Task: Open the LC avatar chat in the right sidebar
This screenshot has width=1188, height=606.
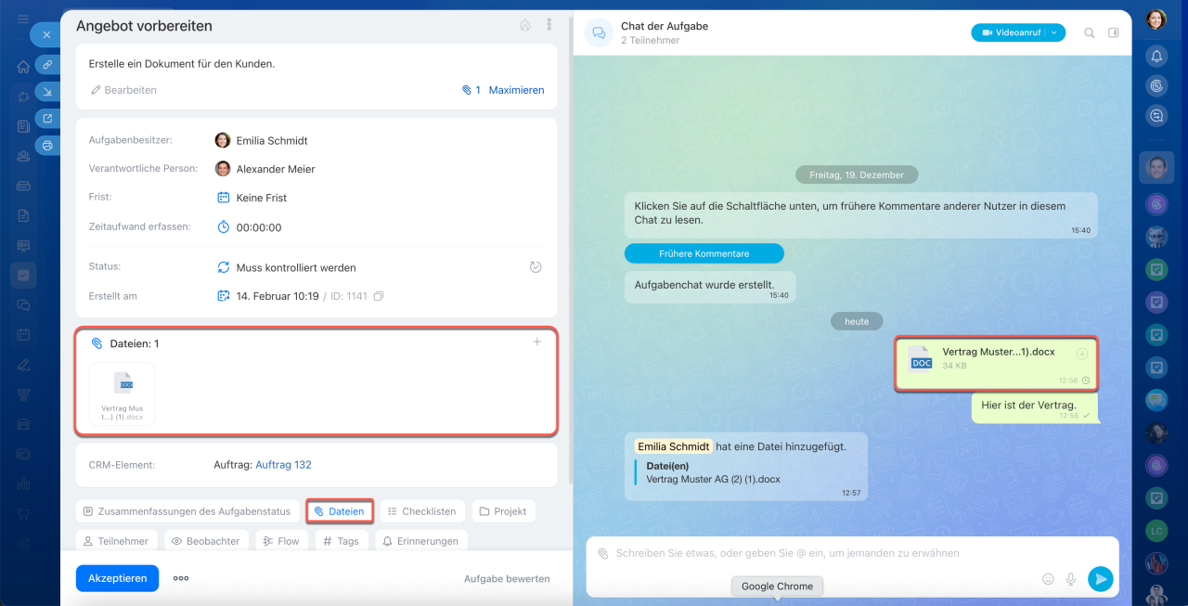Action: click(x=1156, y=532)
